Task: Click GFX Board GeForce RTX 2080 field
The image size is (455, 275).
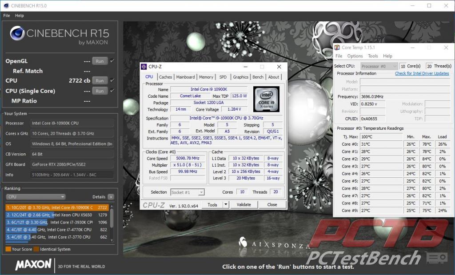Action: pyautogui.click(x=72, y=164)
